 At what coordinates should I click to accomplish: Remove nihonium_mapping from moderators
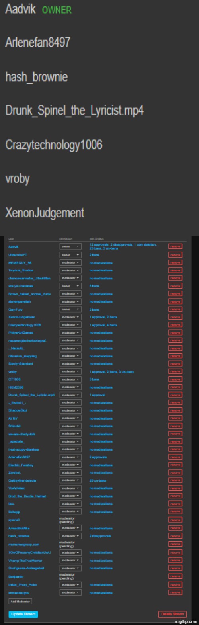point(176,356)
